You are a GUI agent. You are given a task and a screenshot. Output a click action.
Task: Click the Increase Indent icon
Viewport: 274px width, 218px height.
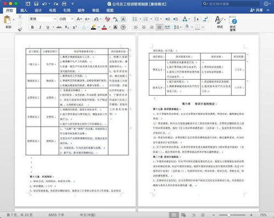[175, 19]
